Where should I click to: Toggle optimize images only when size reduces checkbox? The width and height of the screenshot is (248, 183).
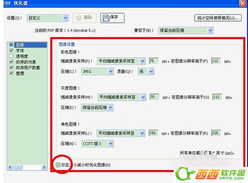58,165
